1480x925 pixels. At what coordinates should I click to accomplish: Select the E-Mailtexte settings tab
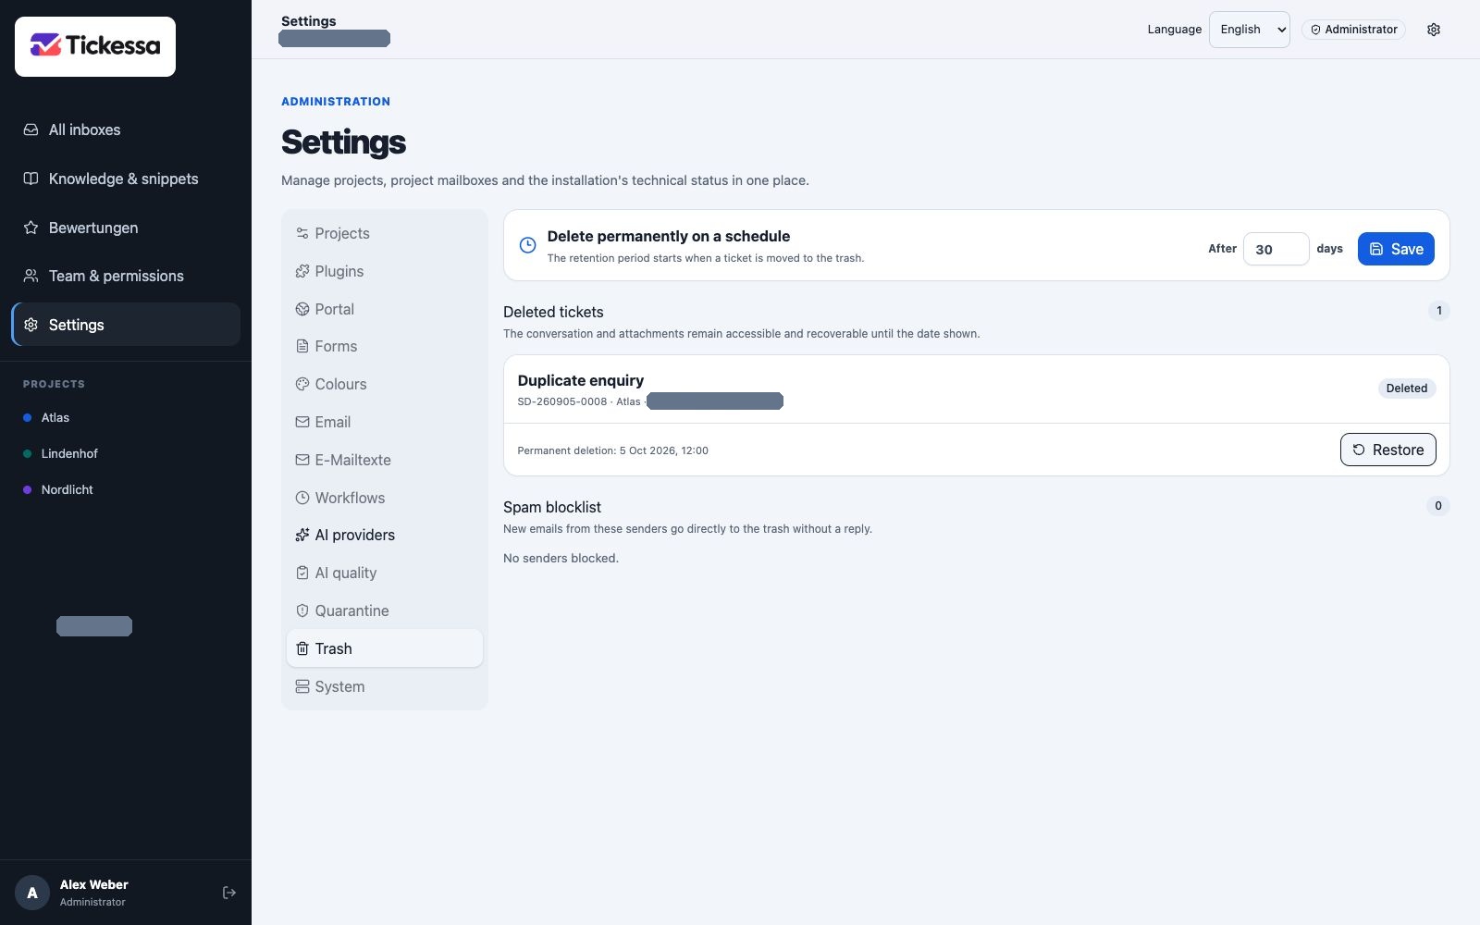(x=385, y=460)
